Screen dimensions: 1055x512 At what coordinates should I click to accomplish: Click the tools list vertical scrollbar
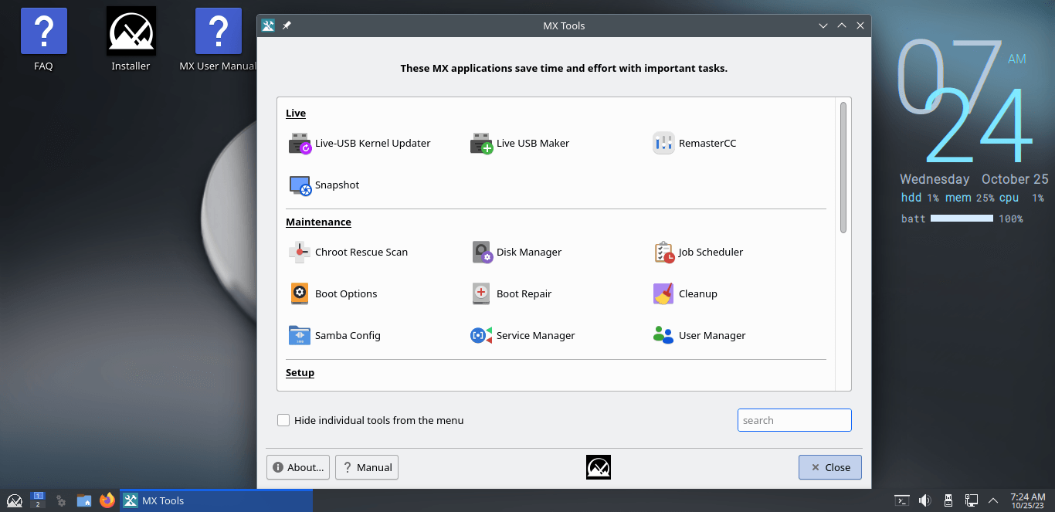(844, 167)
